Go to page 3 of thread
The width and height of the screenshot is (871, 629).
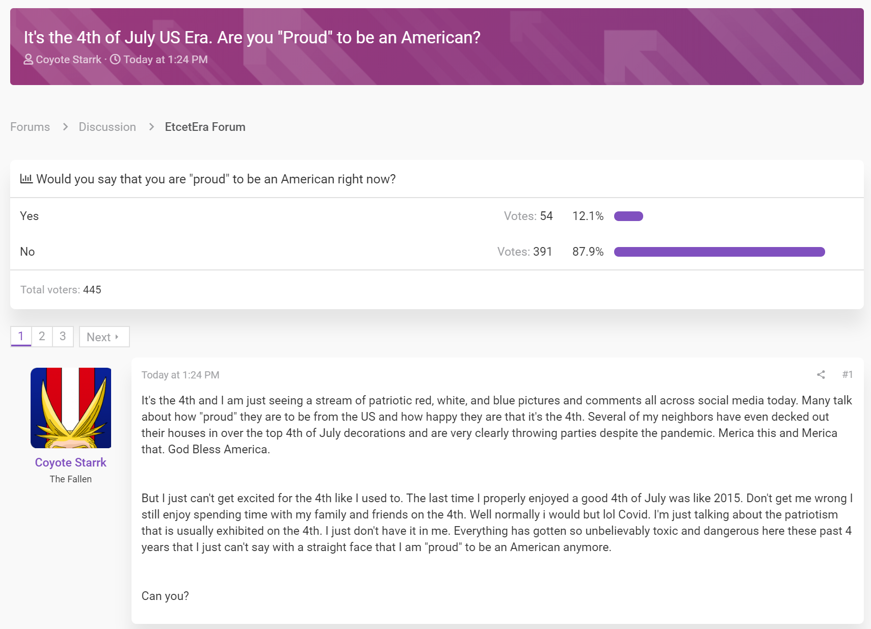(x=63, y=337)
